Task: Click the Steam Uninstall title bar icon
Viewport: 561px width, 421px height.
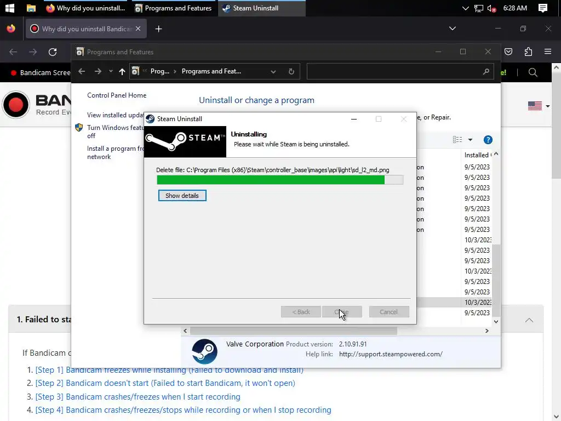Action: coord(150,119)
